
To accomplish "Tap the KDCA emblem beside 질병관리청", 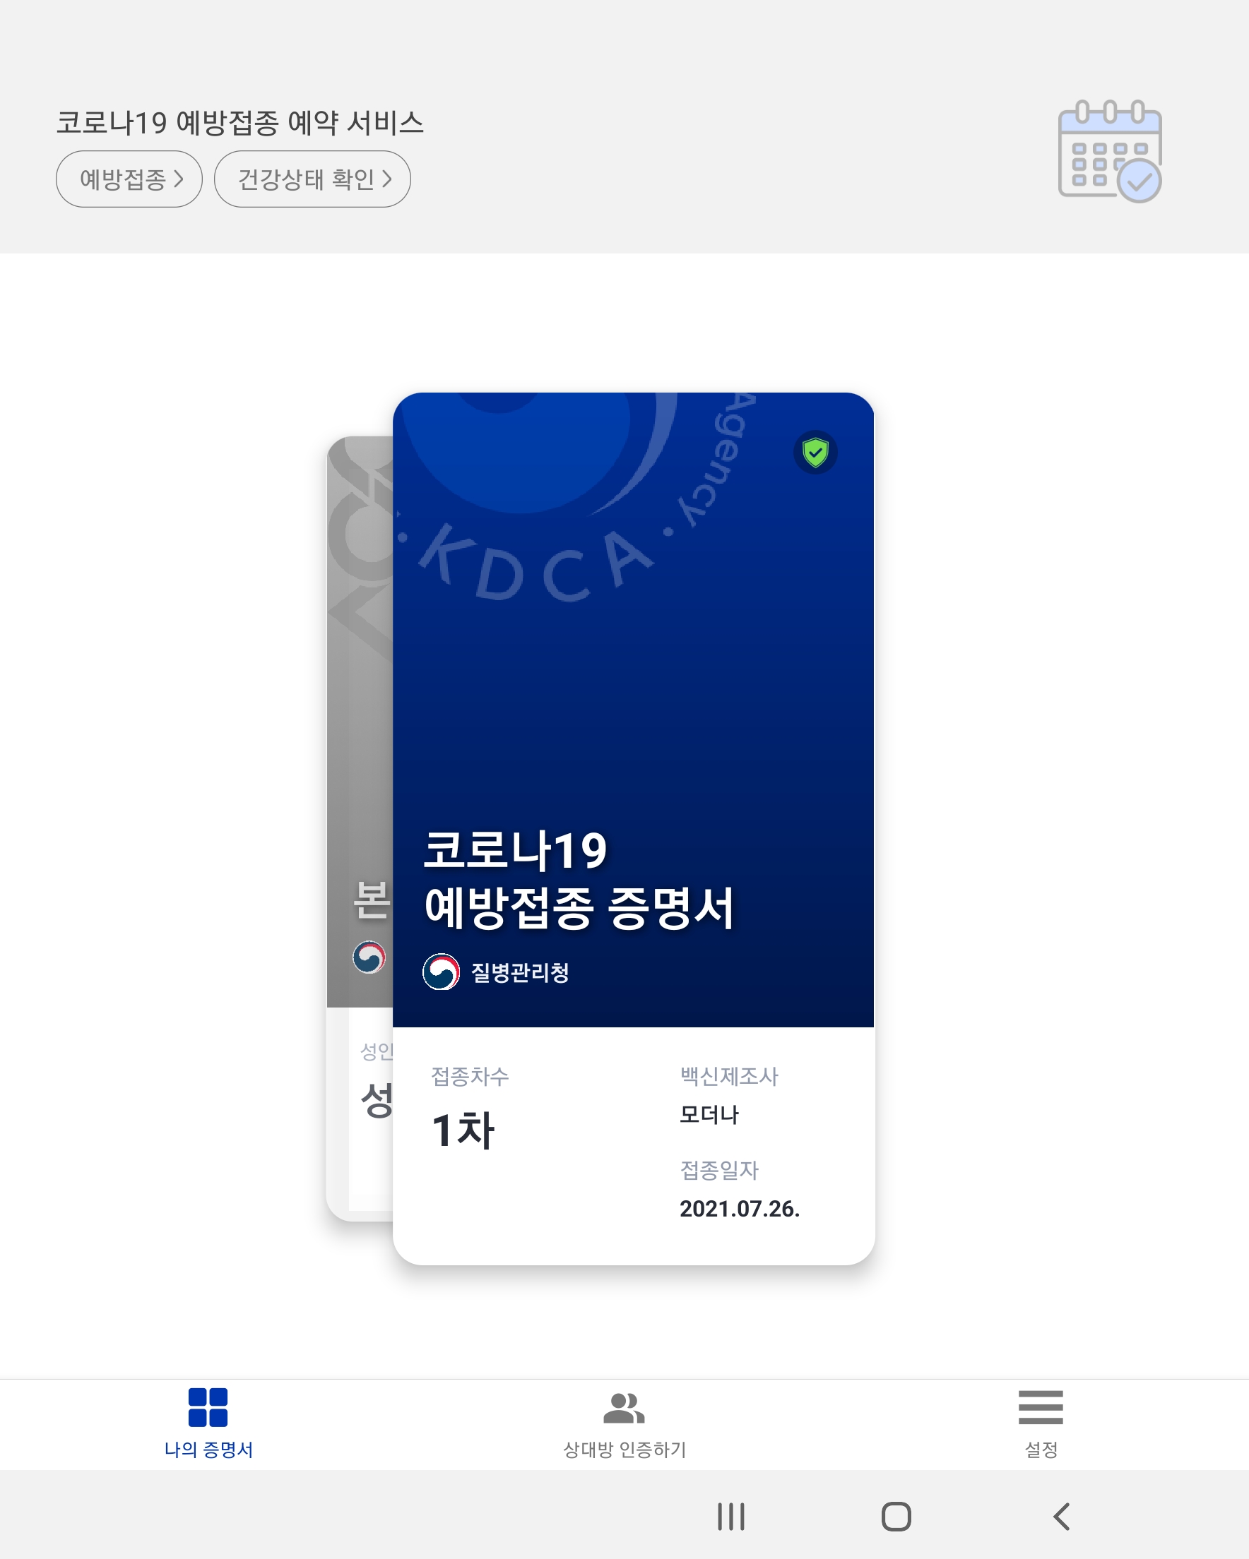I will click(x=441, y=971).
